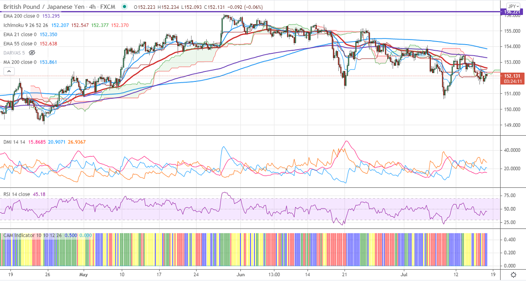Select the Ichimoku 9 26 52 26 legend
This screenshot has width=526, height=281.
pyautogui.click(x=26, y=25)
